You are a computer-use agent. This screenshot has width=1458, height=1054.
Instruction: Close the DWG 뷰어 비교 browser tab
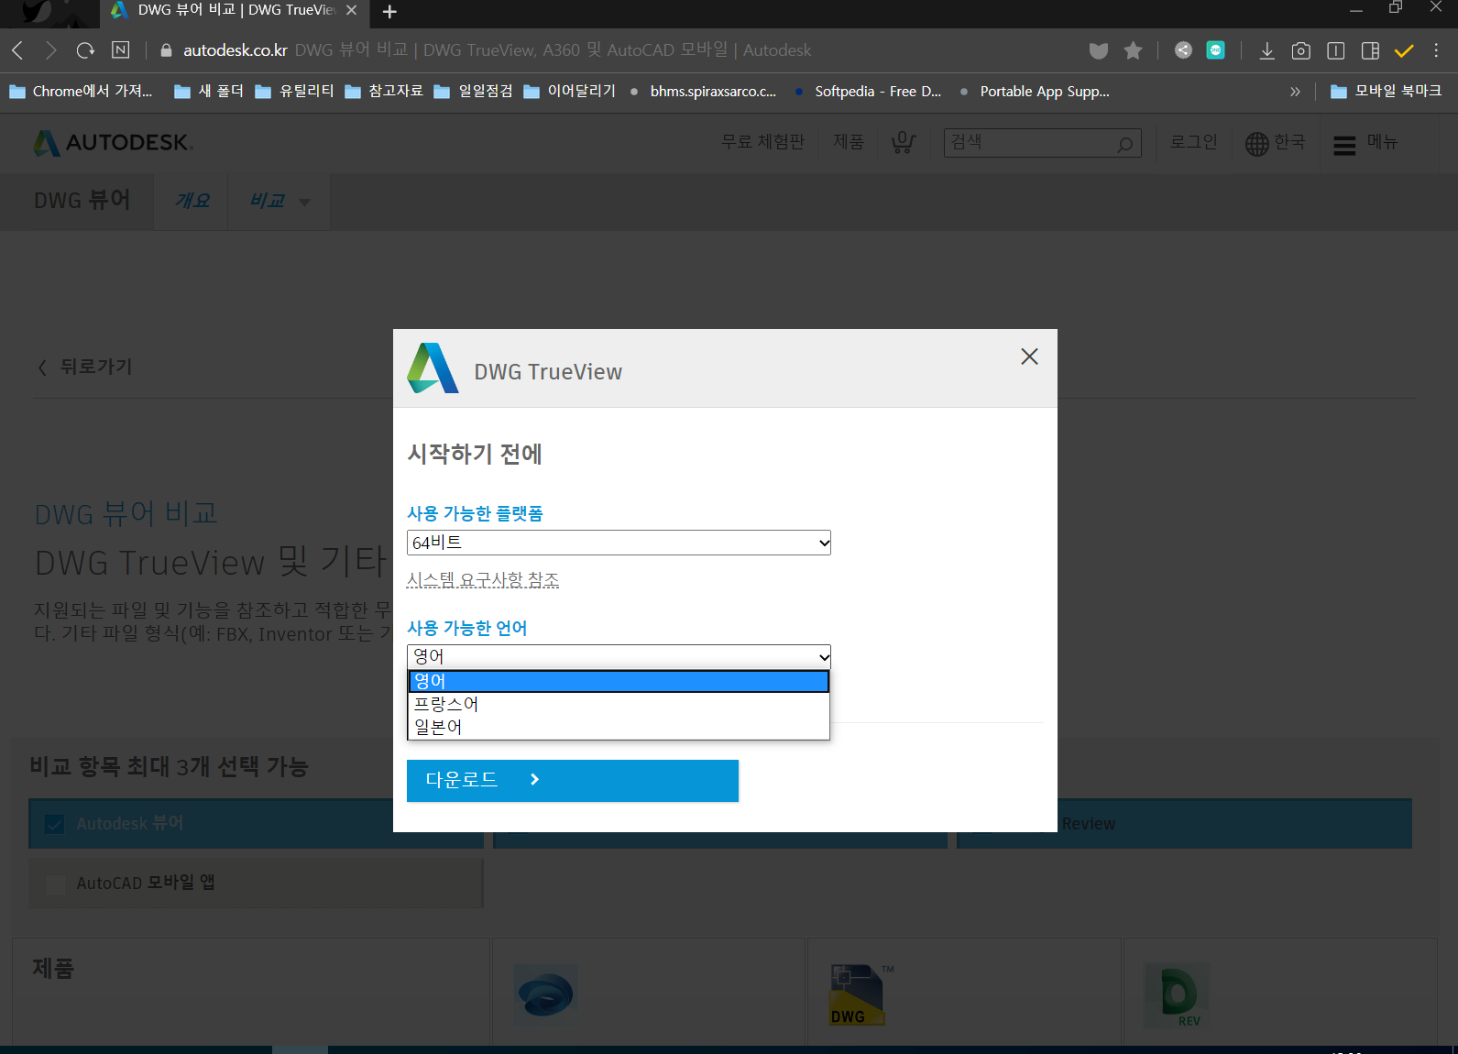point(351,10)
